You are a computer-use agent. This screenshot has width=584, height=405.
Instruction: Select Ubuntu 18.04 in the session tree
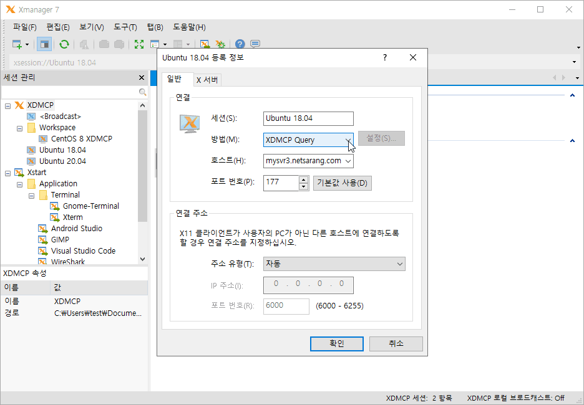62,150
